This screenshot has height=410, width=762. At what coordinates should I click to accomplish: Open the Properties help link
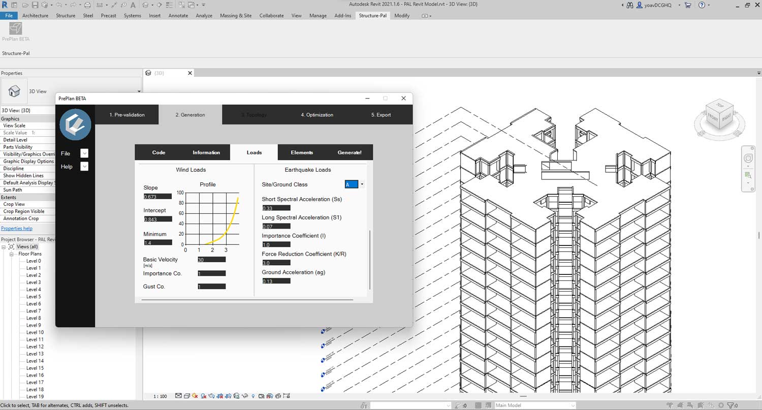pyautogui.click(x=17, y=229)
